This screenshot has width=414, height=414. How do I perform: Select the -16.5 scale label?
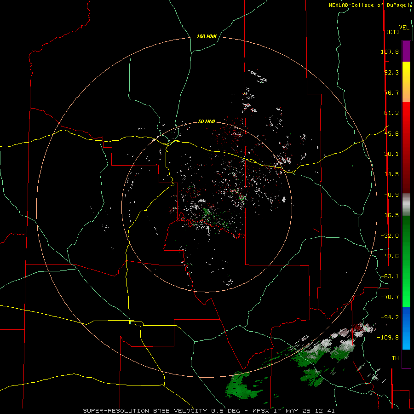click(390, 215)
